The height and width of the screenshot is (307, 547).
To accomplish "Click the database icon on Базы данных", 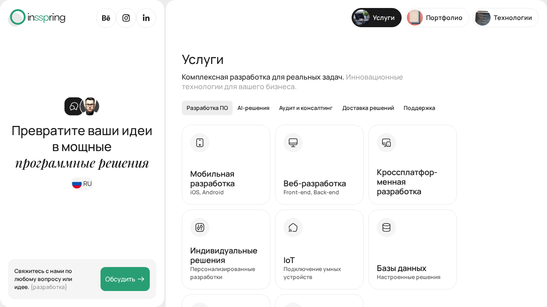I will (386, 227).
